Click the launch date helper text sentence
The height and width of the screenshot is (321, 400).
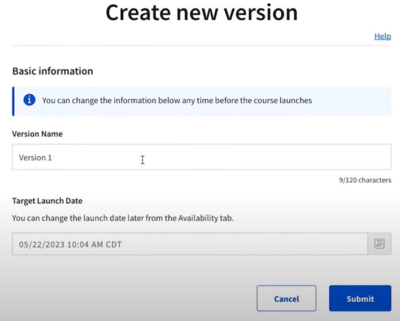[123, 218]
